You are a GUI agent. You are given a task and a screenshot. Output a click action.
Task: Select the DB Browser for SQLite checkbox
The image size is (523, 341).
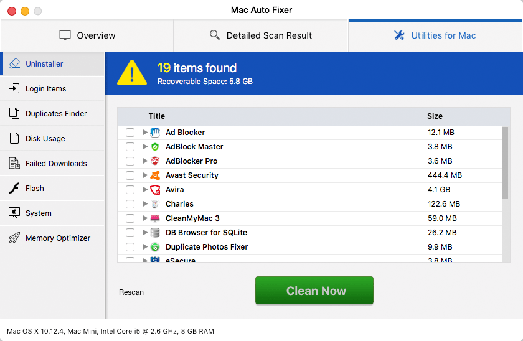(x=130, y=233)
